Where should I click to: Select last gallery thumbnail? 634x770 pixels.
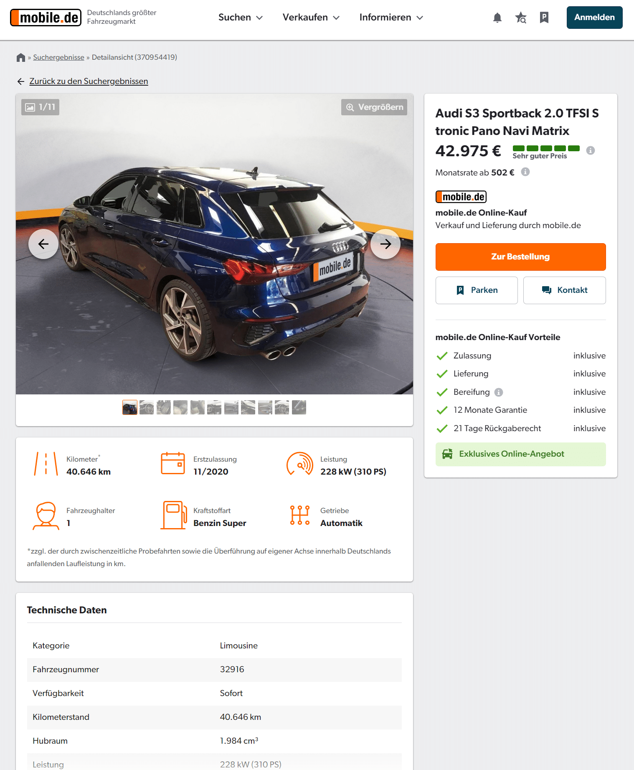(299, 407)
